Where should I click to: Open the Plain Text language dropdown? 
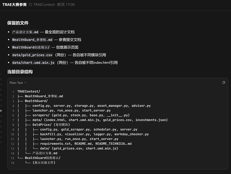click(18, 83)
